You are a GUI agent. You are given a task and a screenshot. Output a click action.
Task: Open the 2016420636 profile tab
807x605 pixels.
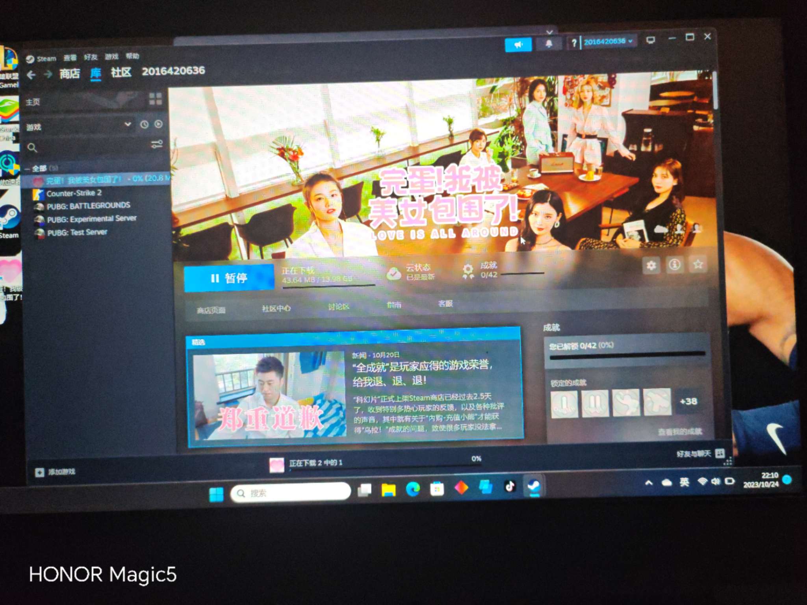click(x=173, y=71)
